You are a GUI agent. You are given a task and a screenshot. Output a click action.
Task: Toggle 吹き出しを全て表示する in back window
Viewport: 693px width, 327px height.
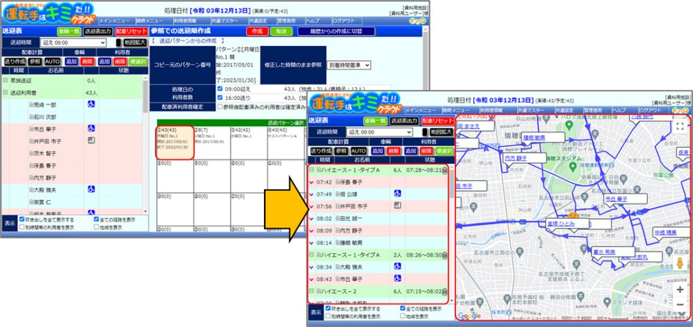tap(22, 220)
